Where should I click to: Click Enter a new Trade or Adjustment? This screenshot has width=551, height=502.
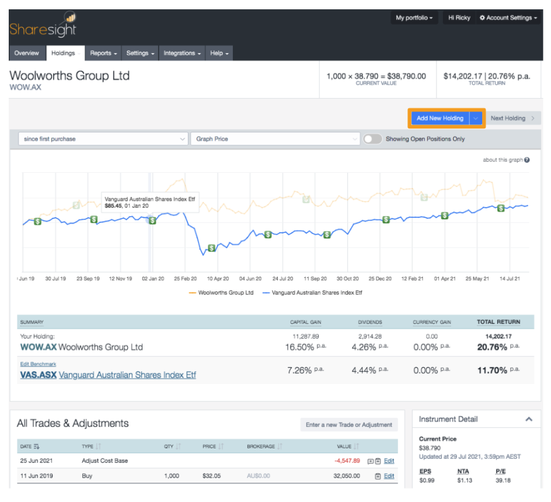click(349, 425)
